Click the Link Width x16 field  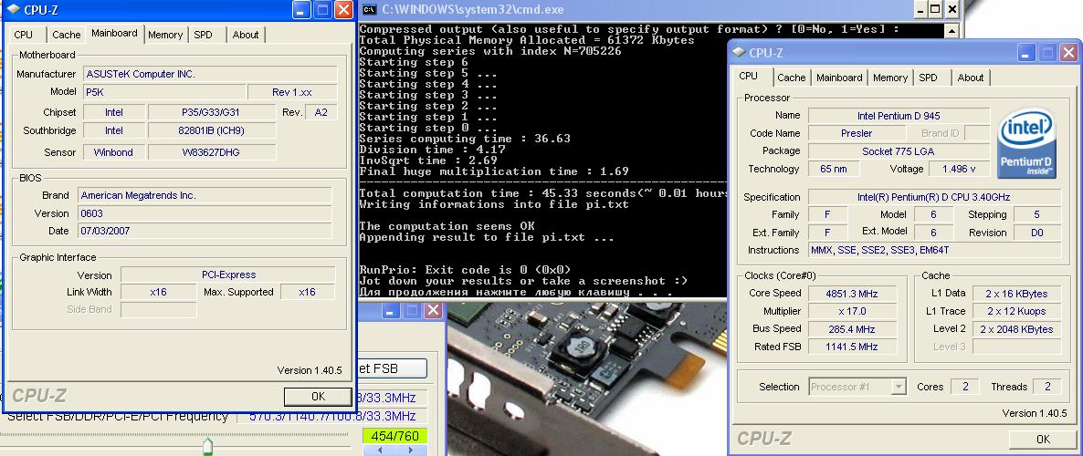coord(158,292)
